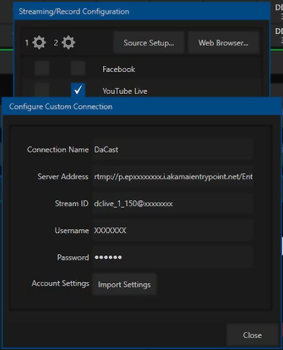This screenshot has width=283, height=350.
Task: Open the Web Browser button
Action: pos(223,43)
